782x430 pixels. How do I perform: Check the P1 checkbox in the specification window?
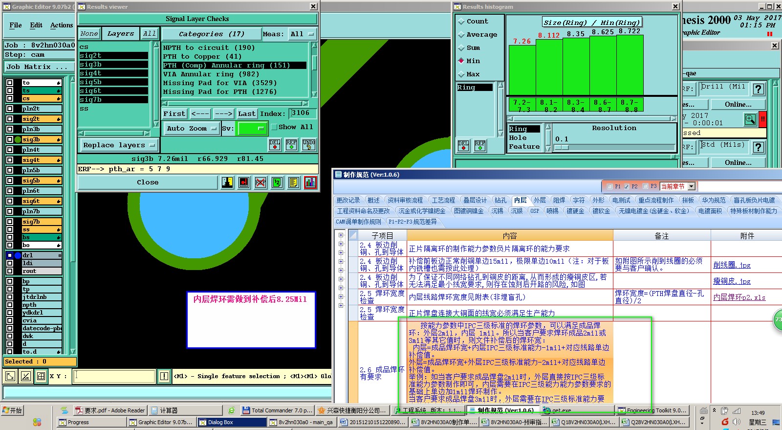(x=609, y=186)
